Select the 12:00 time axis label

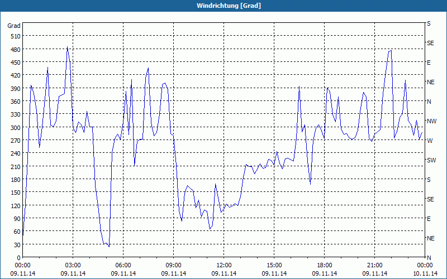pos(224,266)
